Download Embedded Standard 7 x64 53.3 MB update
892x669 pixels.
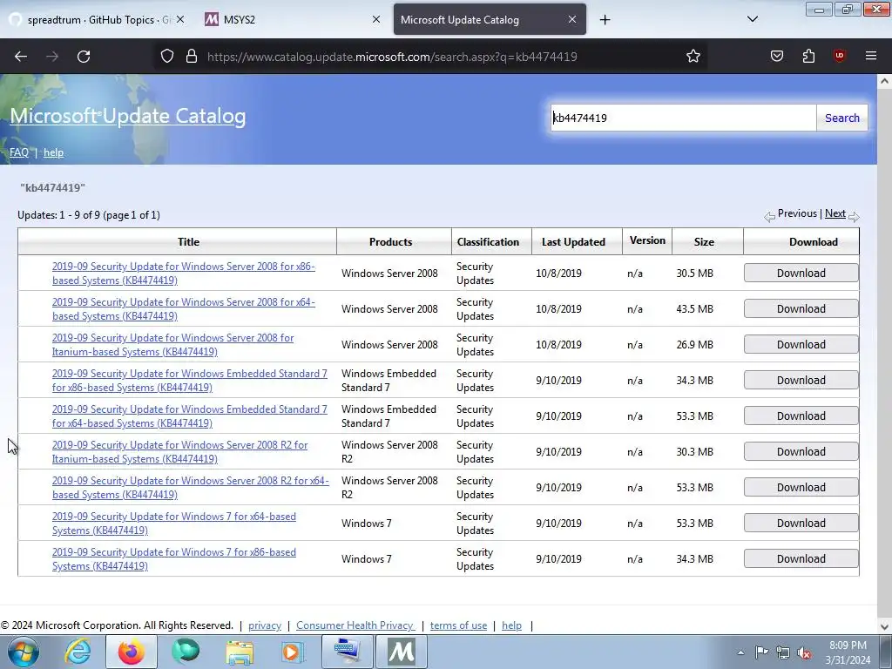(x=801, y=416)
